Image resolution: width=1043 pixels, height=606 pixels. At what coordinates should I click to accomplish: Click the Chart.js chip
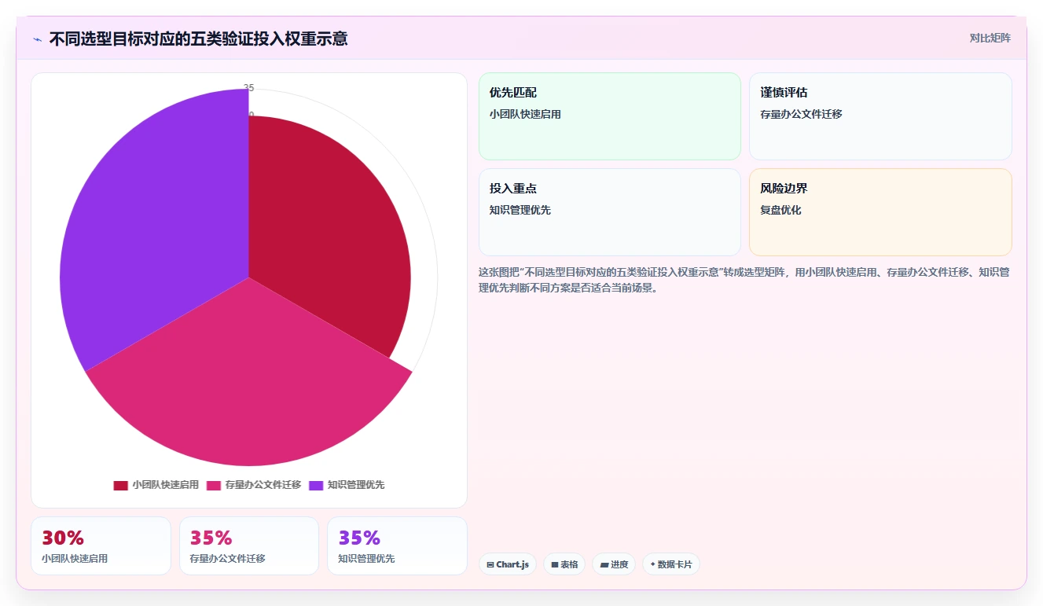[508, 564]
